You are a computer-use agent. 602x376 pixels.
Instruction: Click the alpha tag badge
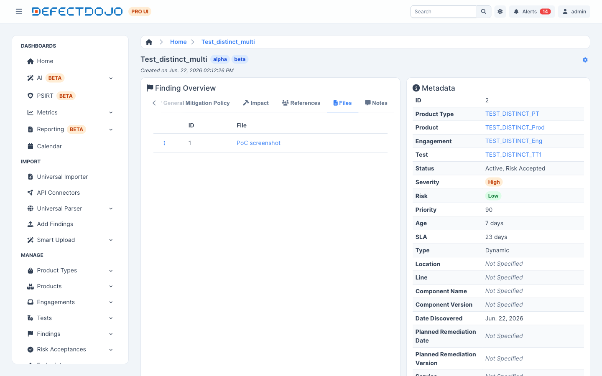(220, 59)
